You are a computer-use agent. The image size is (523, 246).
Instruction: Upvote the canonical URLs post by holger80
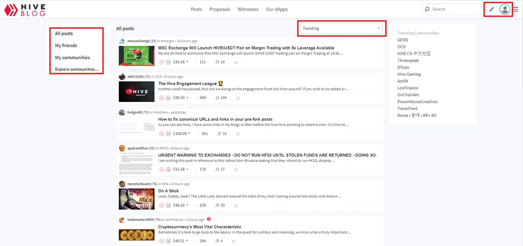tap(161, 134)
